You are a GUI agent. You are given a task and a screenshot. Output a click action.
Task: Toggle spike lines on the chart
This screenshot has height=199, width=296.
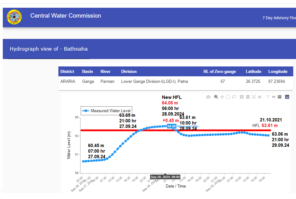[267, 97]
